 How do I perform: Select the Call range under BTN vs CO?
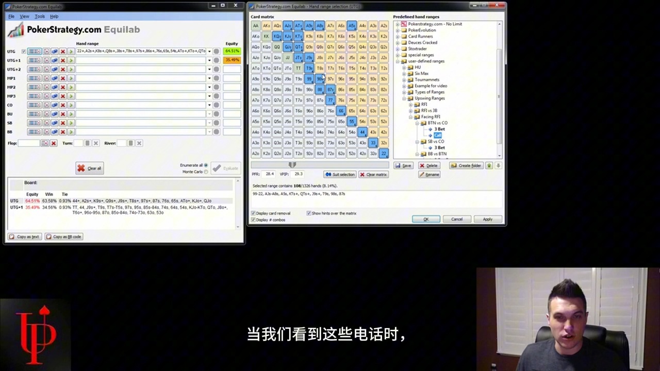pyautogui.click(x=438, y=136)
